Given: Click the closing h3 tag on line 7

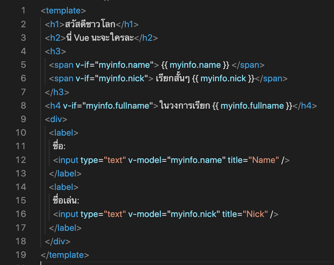Looking at the screenshot, I should pos(57,92).
